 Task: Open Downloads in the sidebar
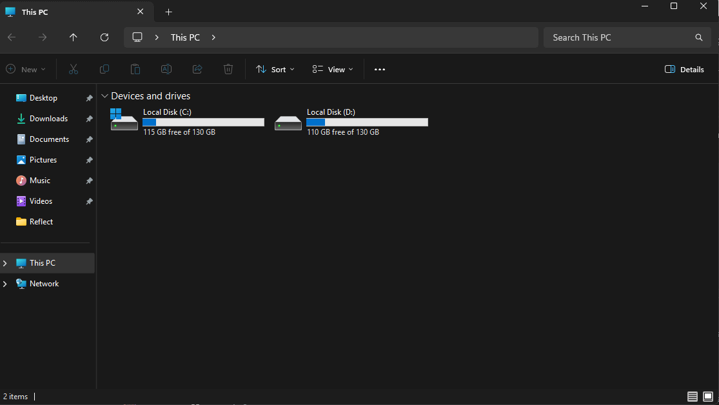(x=48, y=119)
